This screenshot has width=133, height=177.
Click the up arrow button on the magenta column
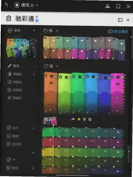(117, 98)
